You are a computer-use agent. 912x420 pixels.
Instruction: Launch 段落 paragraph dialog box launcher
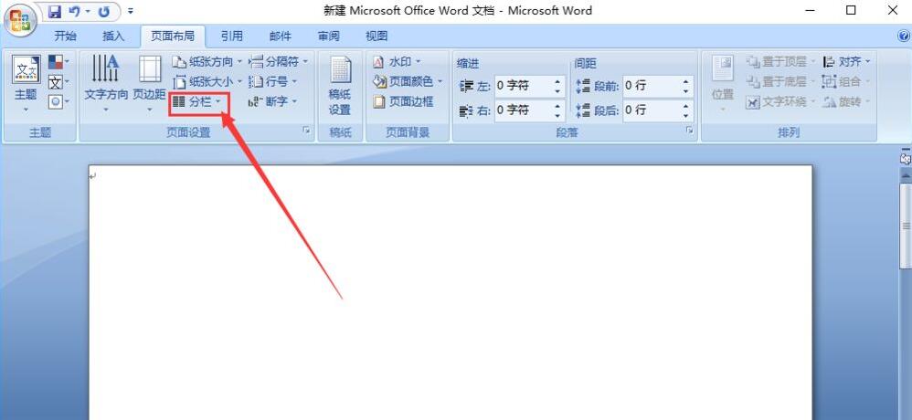[690, 131]
